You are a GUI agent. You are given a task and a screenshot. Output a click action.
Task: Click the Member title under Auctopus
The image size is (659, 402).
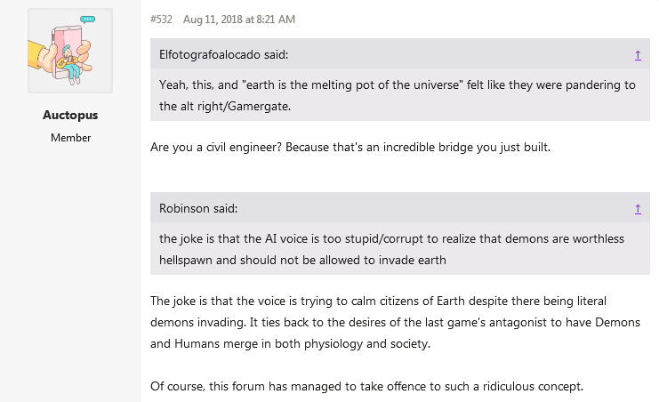point(70,138)
